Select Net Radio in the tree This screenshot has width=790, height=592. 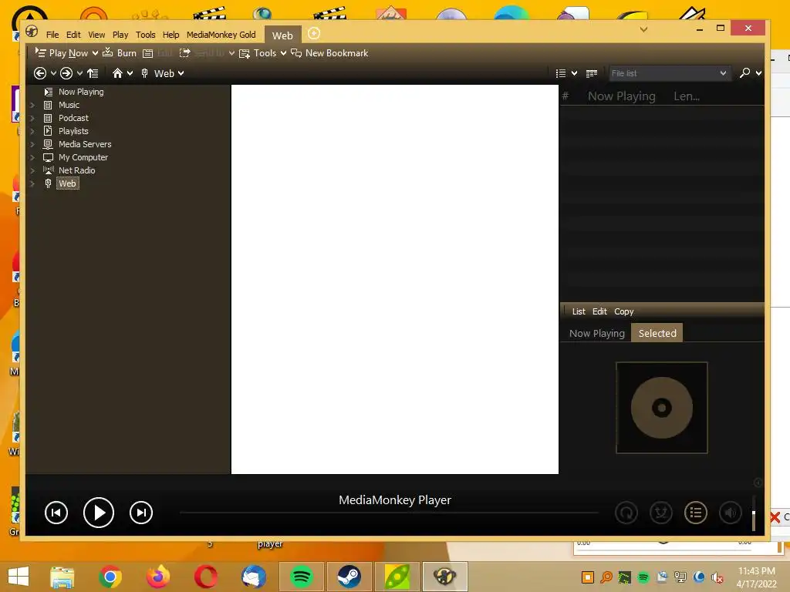pos(76,170)
